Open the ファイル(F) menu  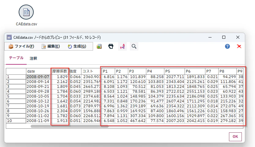pos(21,46)
